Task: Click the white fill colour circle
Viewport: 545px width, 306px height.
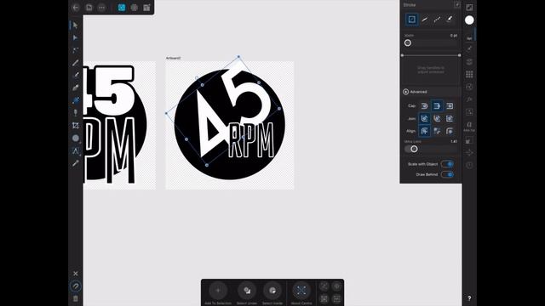Action: pyautogui.click(x=469, y=20)
